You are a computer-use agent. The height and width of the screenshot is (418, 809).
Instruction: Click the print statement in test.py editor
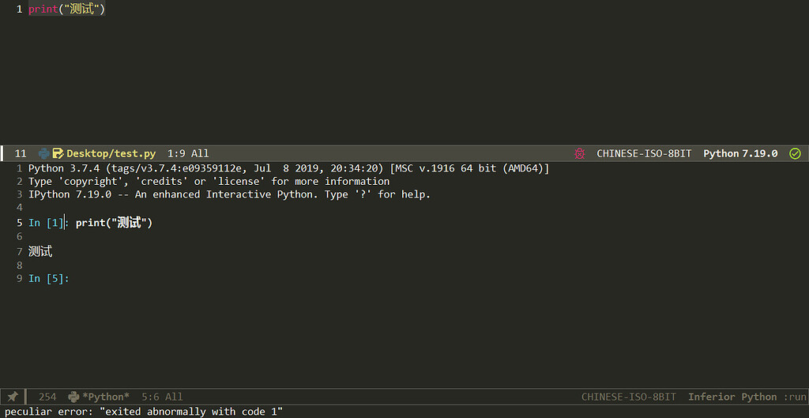(66, 9)
